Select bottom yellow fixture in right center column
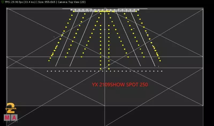The height and width of the screenshot is (126, 214). click(109, 69)
